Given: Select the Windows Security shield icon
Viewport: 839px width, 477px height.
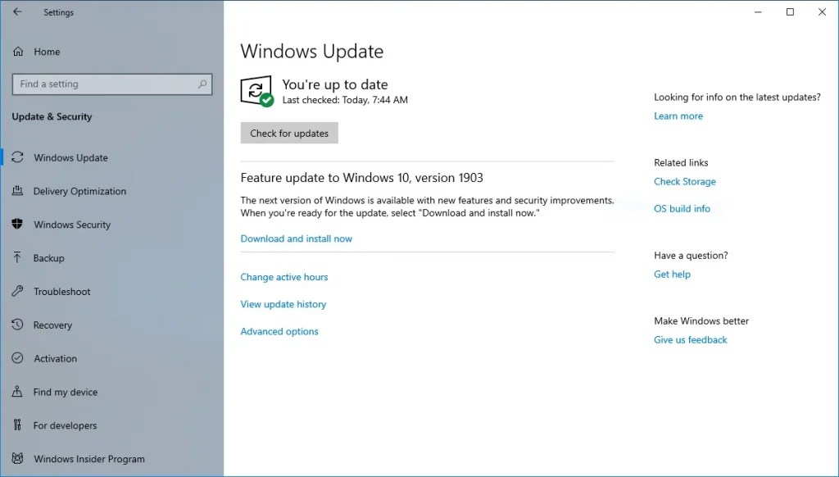Looking at the screenshot, I should pyautogui.click(x=17, y=225).
